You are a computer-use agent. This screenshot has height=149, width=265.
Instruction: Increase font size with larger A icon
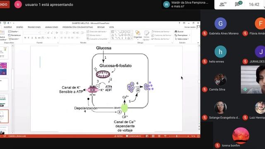pos(48,33)
